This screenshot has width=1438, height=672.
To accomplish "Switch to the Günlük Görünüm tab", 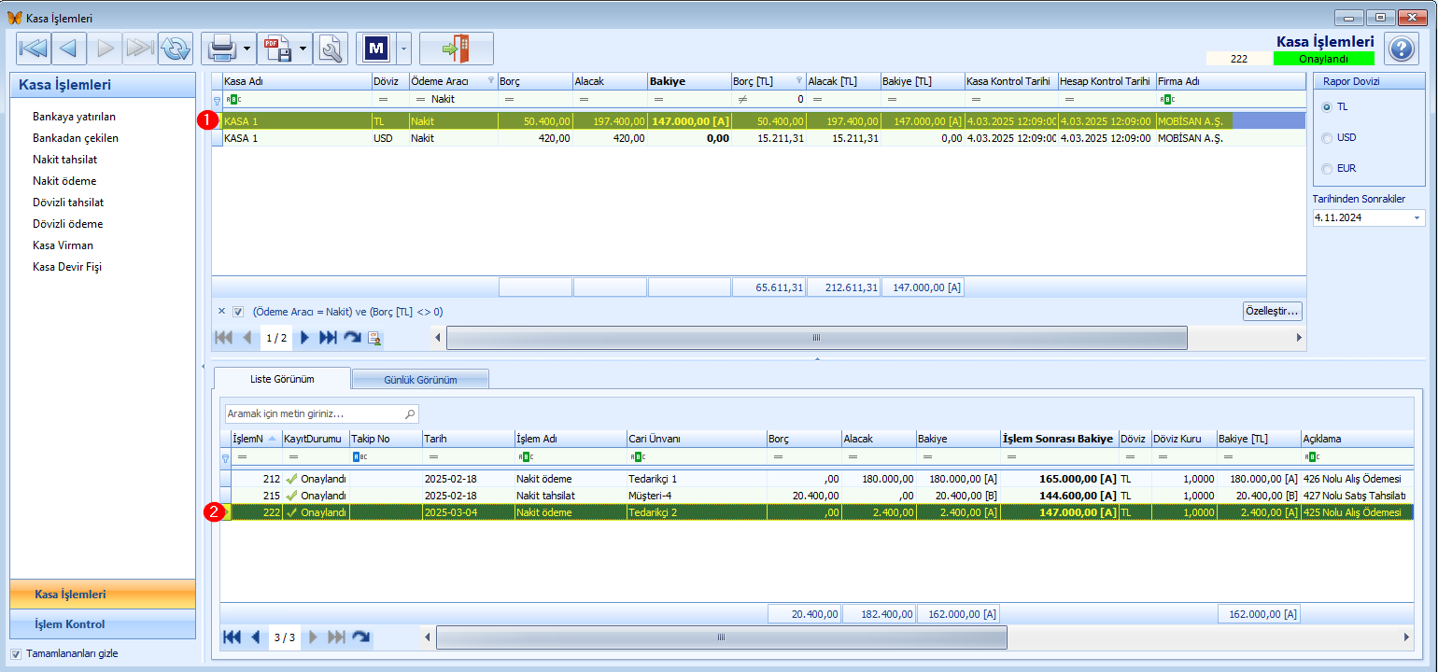I will [x=420, y=380].
